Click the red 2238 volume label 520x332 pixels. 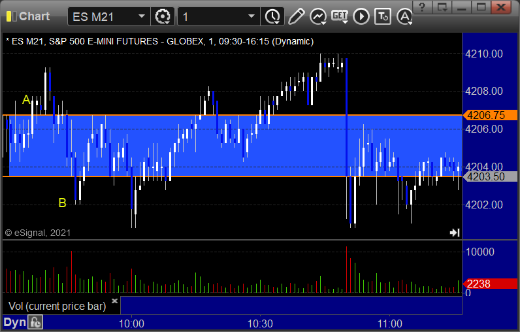490,284
